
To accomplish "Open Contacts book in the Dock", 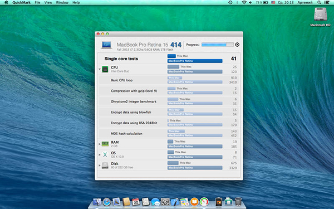I will [126, 202].
